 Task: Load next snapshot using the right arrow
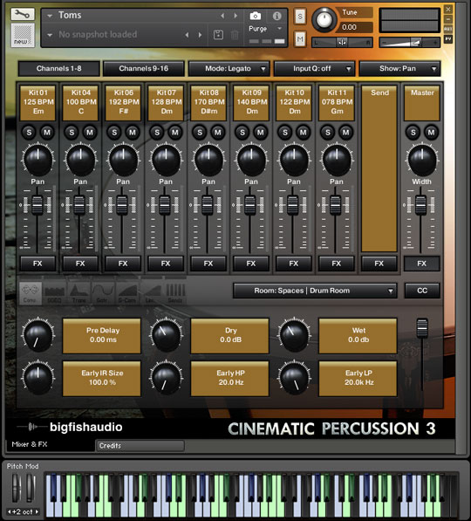click(200, 35)
